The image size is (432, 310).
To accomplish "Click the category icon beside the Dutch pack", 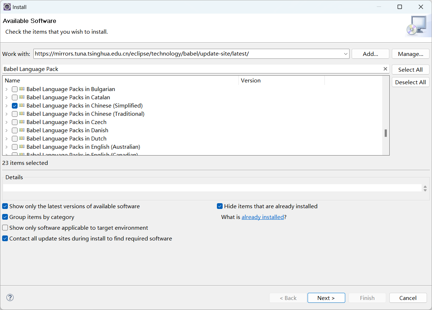I will (x=22, y=138).
